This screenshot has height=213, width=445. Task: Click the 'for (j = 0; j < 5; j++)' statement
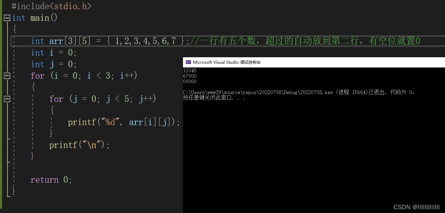coord(103,99)
